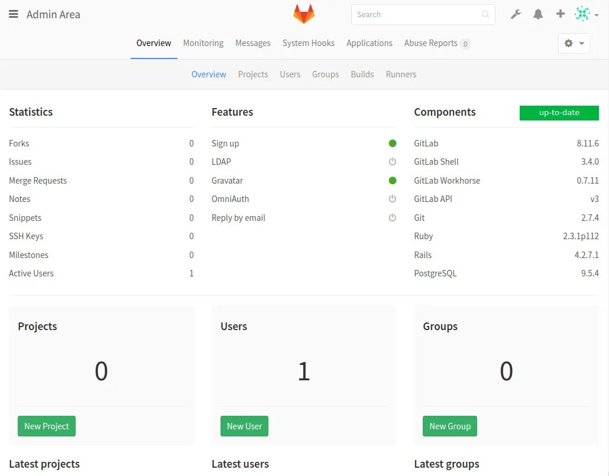
Task: Click GitLab API version v3
Action: click(x=594, y=198)
